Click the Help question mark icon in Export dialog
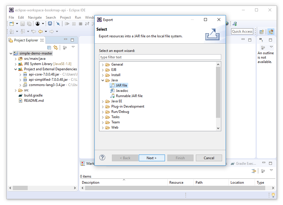Viewport: 283px width, 205px height. pyautogui.click(x=102, y=158)
